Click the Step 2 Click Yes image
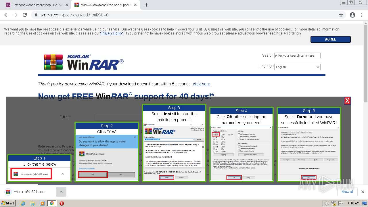Screen dimensions: 368x207 coord(107,152)
